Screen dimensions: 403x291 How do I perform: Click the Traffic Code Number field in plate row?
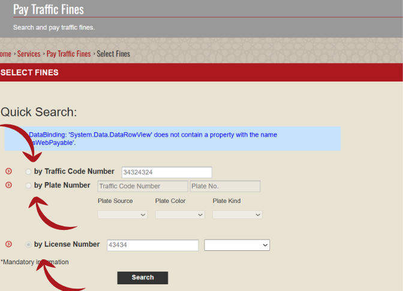point(142,186)
